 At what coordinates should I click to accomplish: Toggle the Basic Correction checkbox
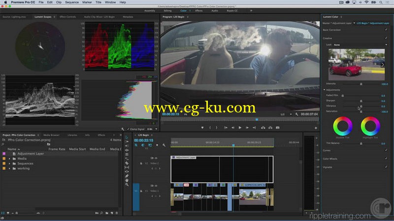386,29
